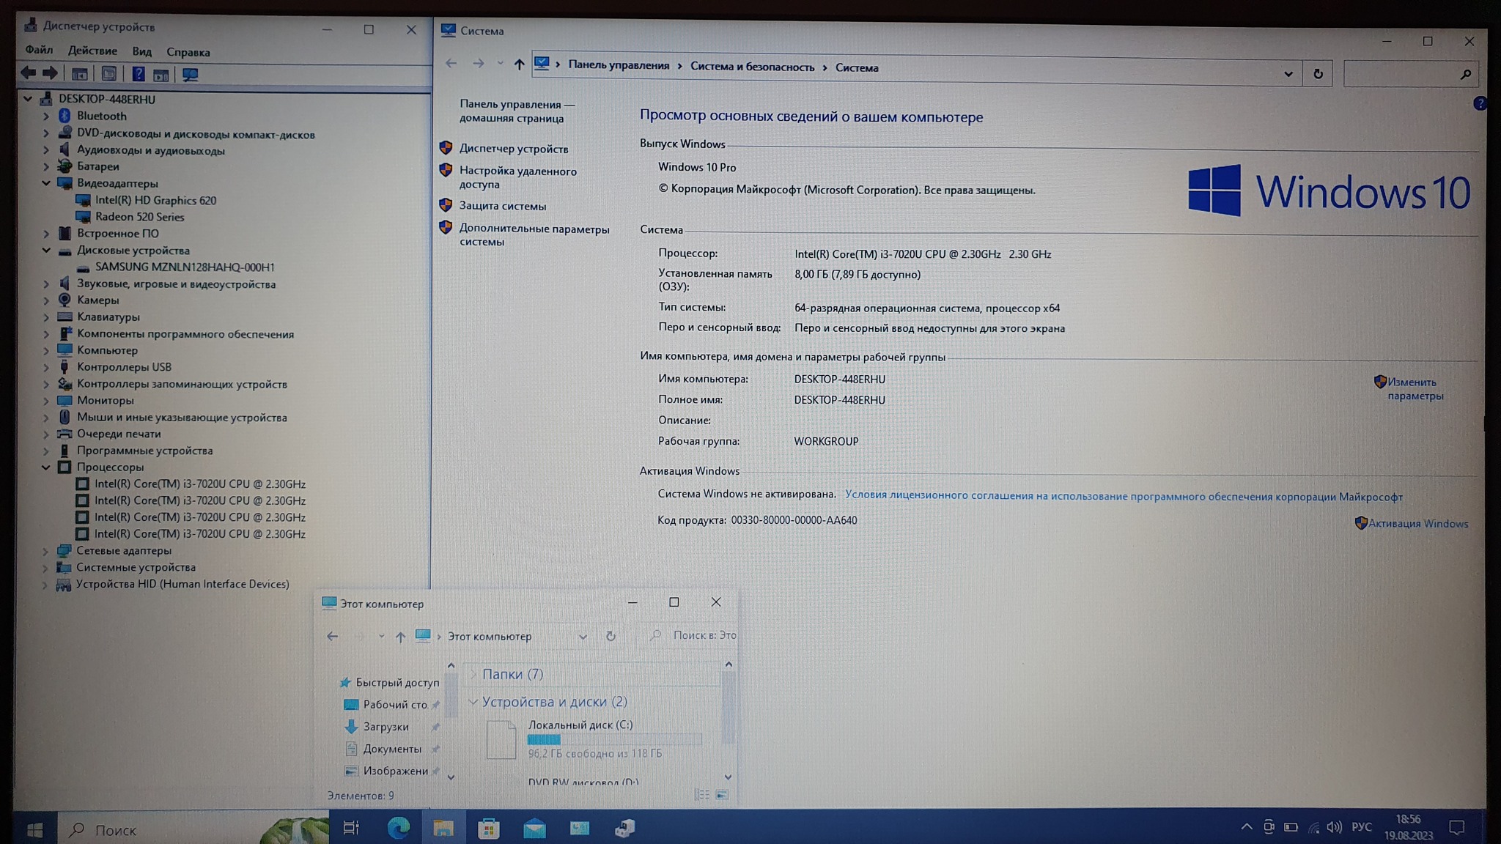The image size is (1501, 844).
Task: Click up-arrow icon in System window navigation
Action: (x=519, y=64)
